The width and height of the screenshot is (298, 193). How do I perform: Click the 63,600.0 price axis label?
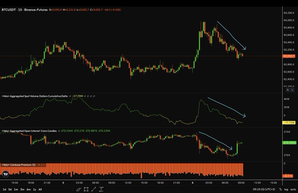click(x=289, y=35)
